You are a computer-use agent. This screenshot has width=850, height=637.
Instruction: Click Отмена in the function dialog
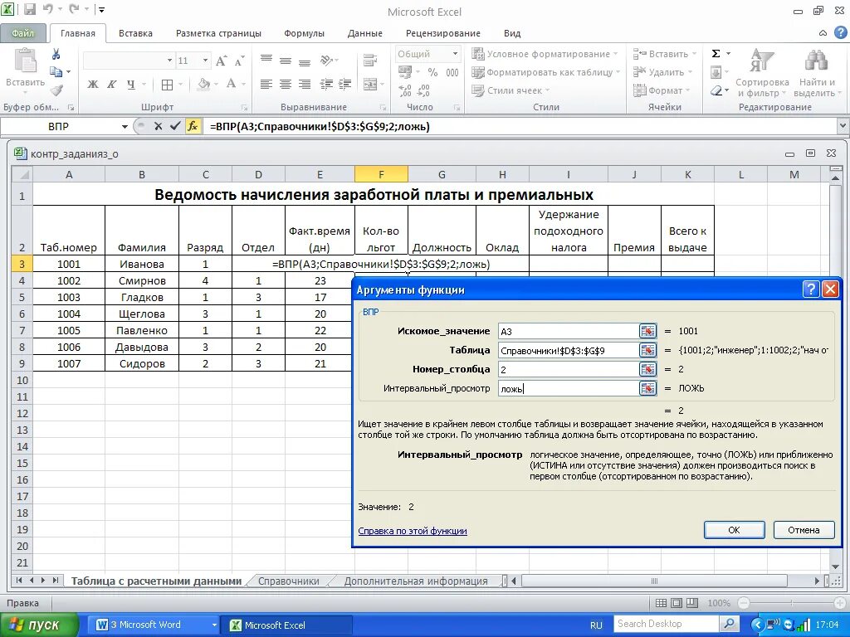pos(804,530)
